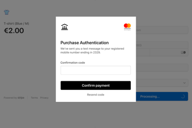Click the Purchase Authentication heading
This screenshot has width=192, height=128.
coord(85,43)
